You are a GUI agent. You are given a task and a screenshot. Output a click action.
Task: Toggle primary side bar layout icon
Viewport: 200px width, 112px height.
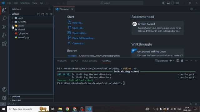coord(164,3)
